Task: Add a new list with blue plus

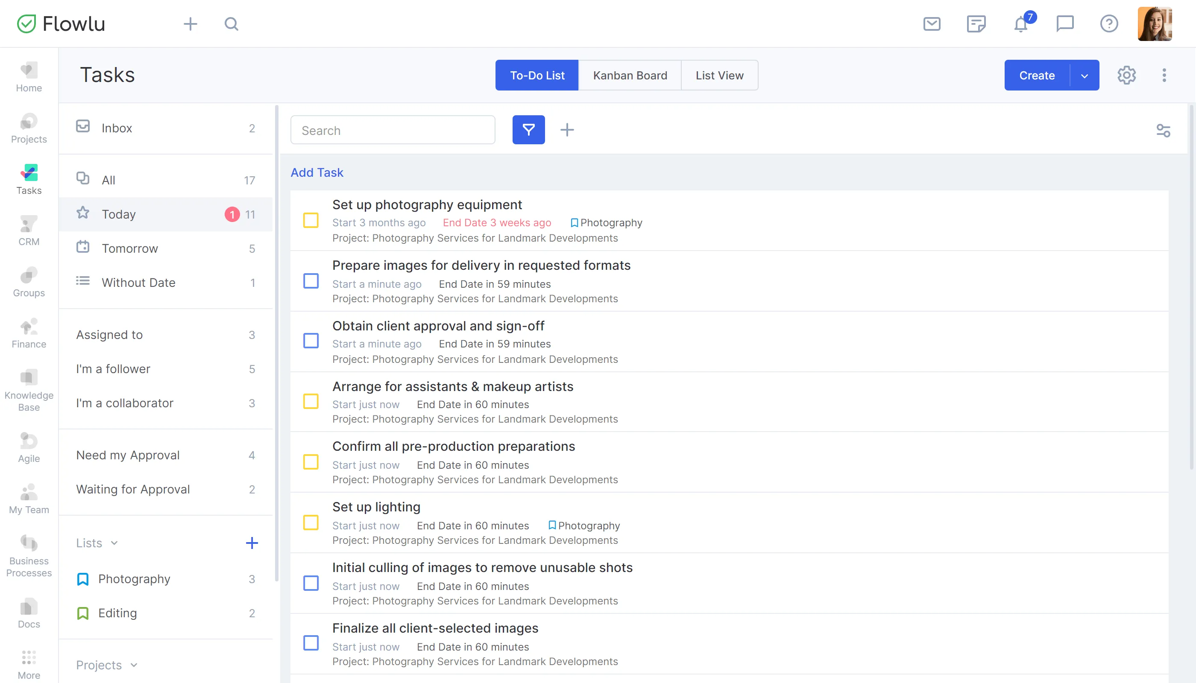Action: click(x=252, y=543)
